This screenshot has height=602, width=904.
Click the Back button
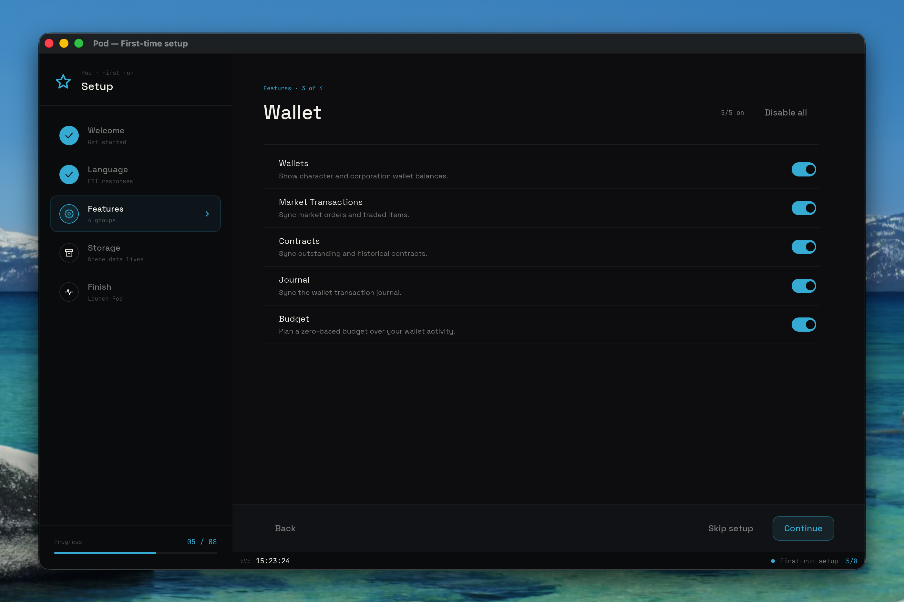285,528
